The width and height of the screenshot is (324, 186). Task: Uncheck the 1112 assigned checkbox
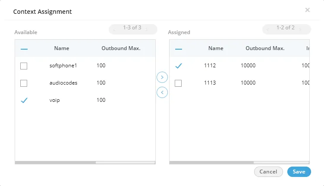click(179, 66)
